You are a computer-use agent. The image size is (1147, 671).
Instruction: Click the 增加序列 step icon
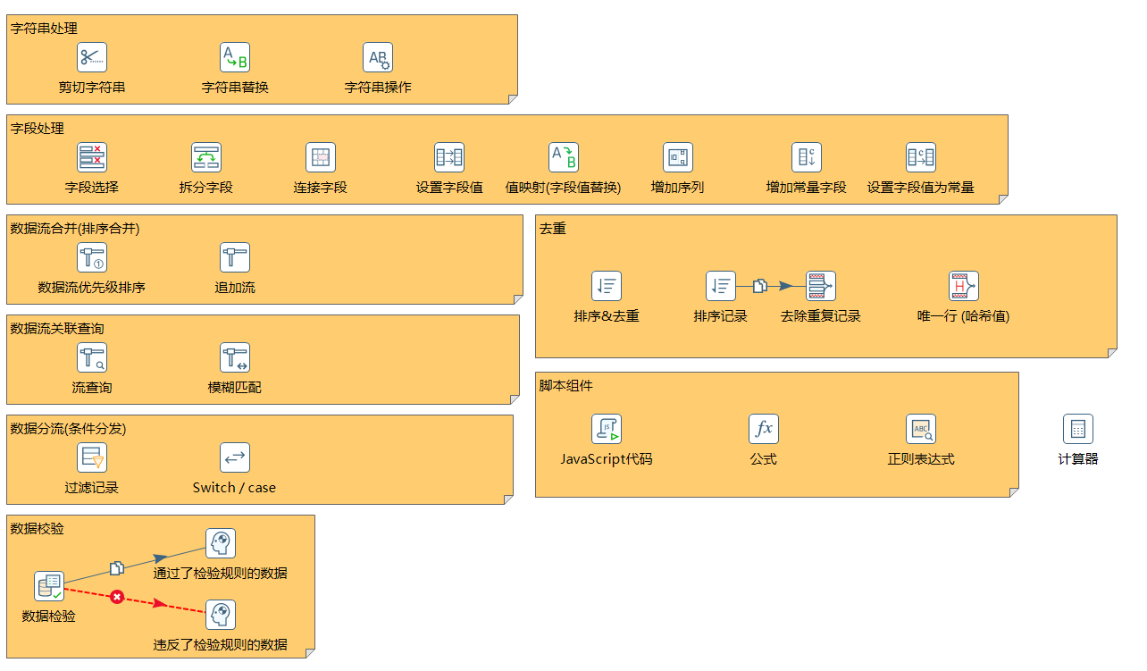(677, 156)
